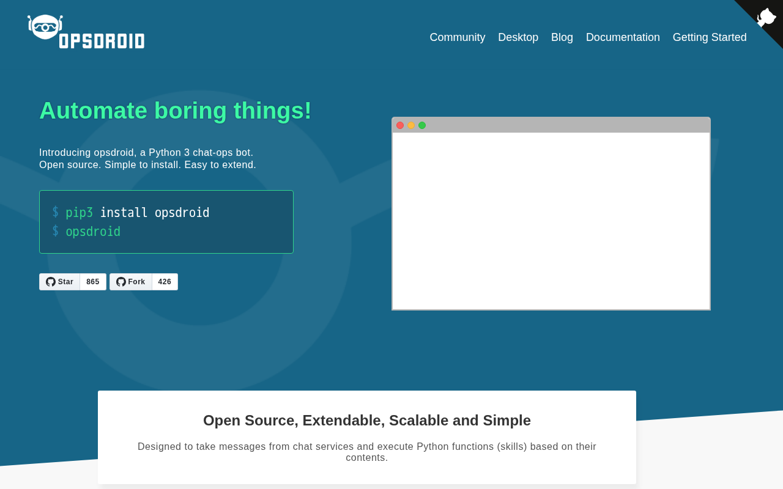Click the 'Automate boring things!' headline

(176, 111)
